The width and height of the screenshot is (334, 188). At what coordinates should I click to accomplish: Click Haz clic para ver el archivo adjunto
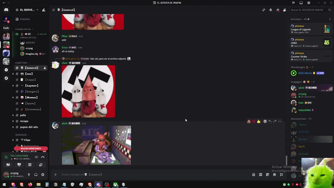click(x=108, y=59)
